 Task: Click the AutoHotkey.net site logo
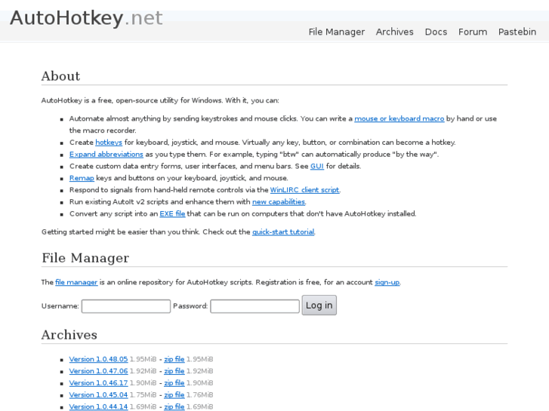[86, 18]
